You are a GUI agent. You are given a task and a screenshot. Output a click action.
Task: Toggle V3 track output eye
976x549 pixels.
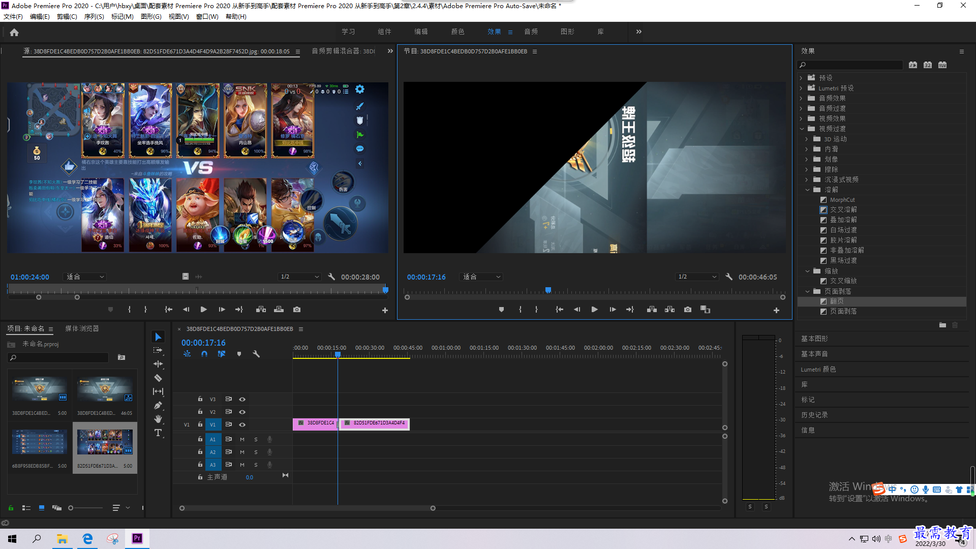point(242,399)
